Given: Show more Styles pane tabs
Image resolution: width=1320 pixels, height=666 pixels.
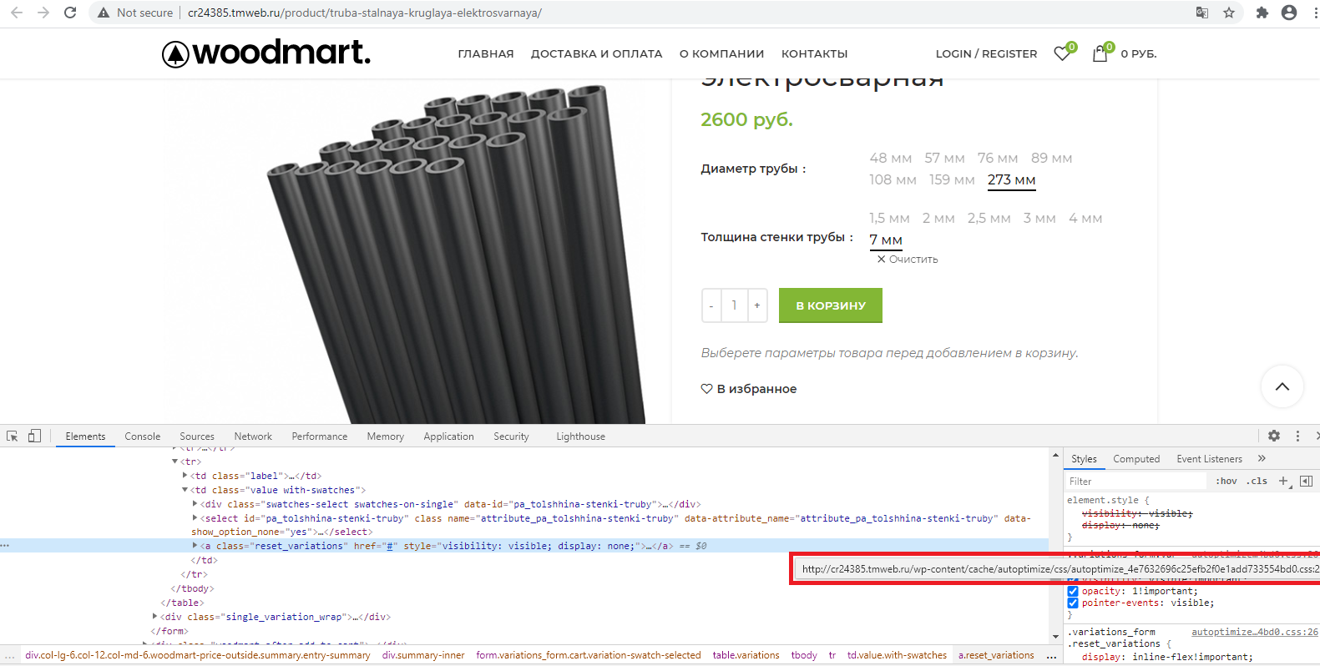Looking at the screenshot, I should 1262,458.
